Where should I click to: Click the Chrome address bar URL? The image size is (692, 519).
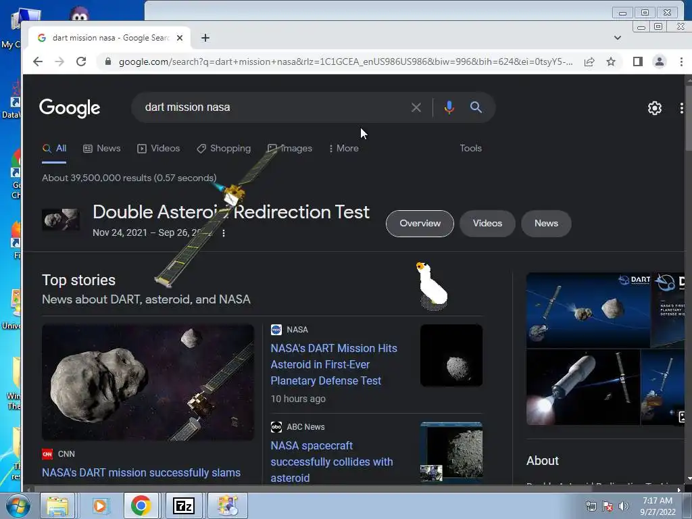[345, 61]
